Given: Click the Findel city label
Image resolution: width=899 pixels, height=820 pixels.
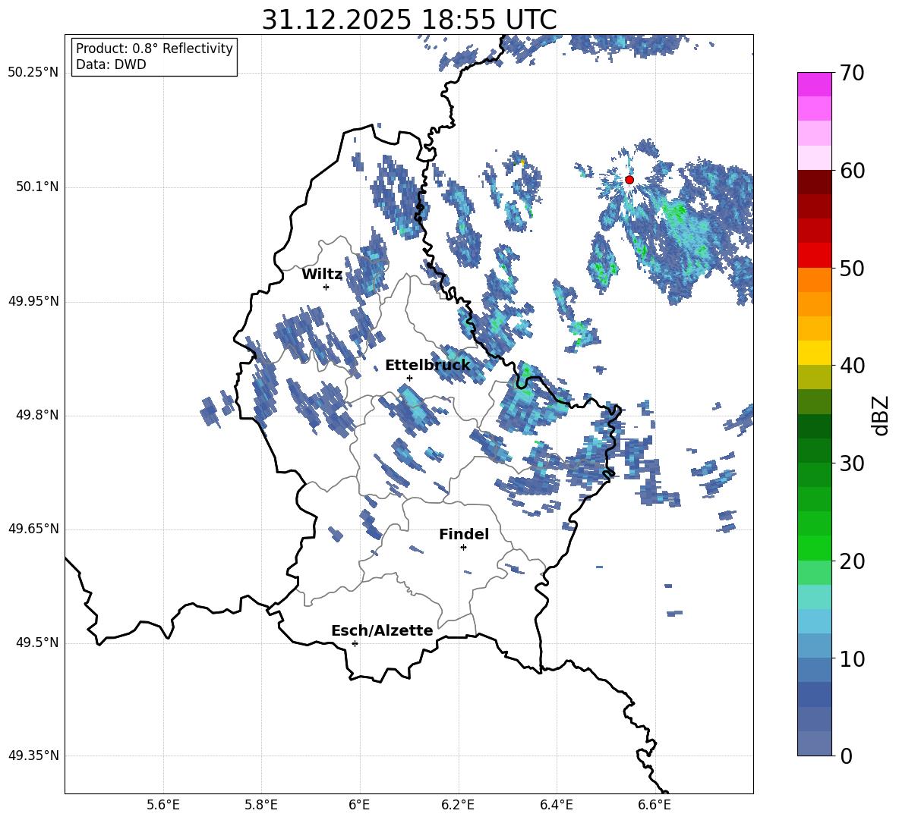Looking at the screenshot, I should pyautogui.click(x=464, y=534).
